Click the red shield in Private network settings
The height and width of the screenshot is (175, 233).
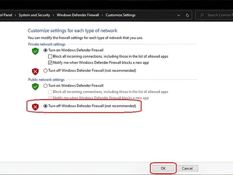[x=35, y=71]
